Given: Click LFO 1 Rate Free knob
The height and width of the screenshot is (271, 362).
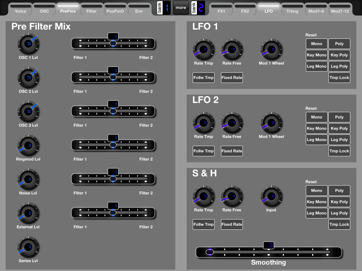Looking at the screenshot, I should (x=232, y=49).
